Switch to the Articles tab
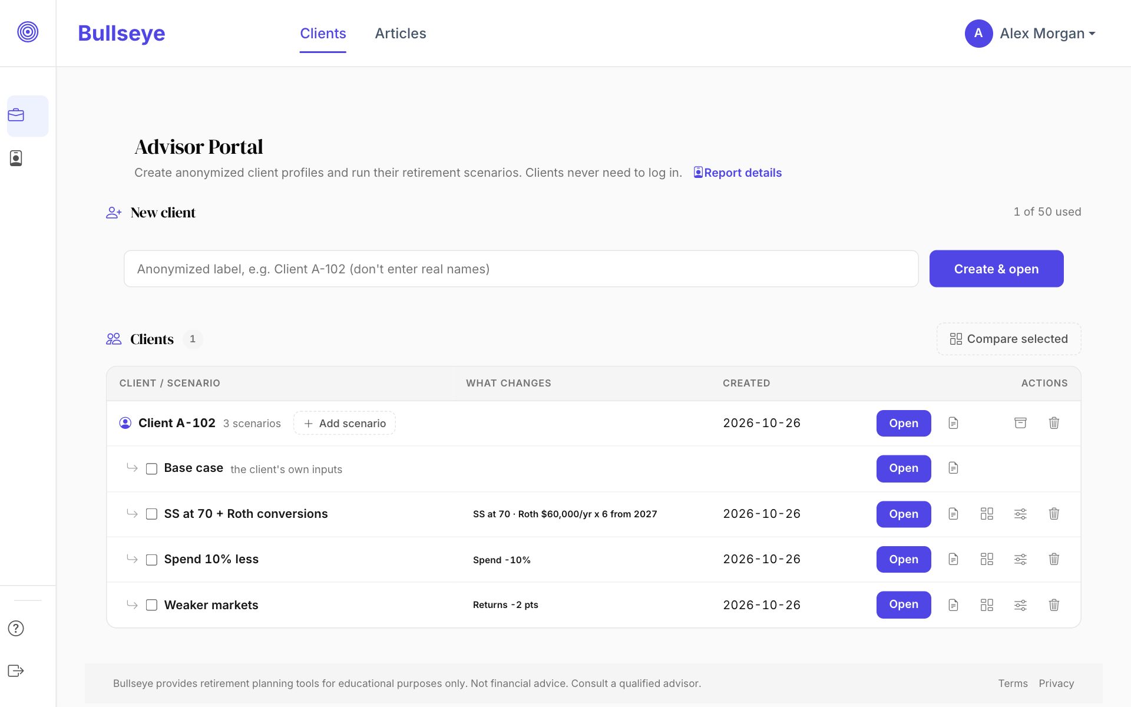 click(401, 34)
